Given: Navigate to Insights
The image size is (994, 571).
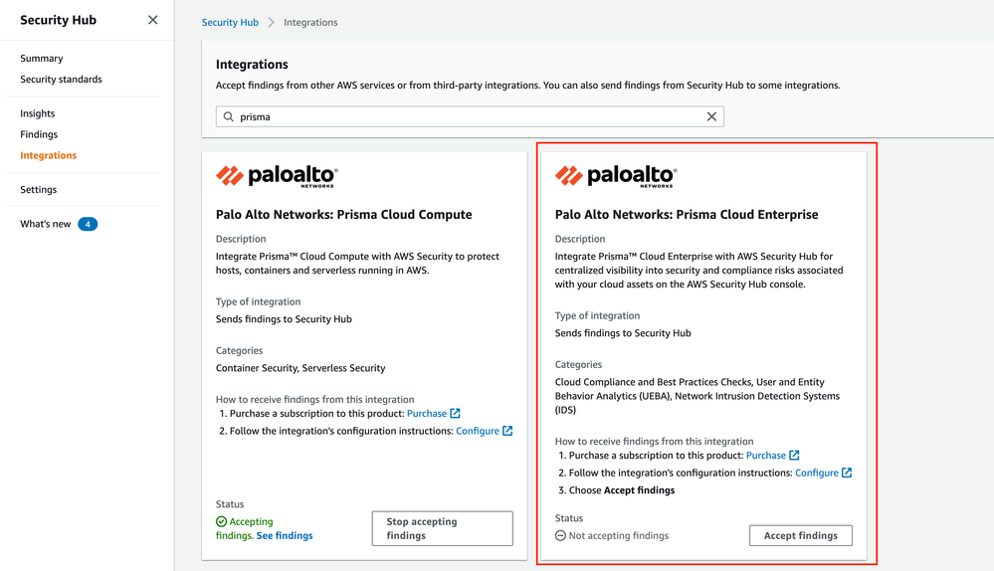Looking at the screenshot, I should (x=38, y=113).
